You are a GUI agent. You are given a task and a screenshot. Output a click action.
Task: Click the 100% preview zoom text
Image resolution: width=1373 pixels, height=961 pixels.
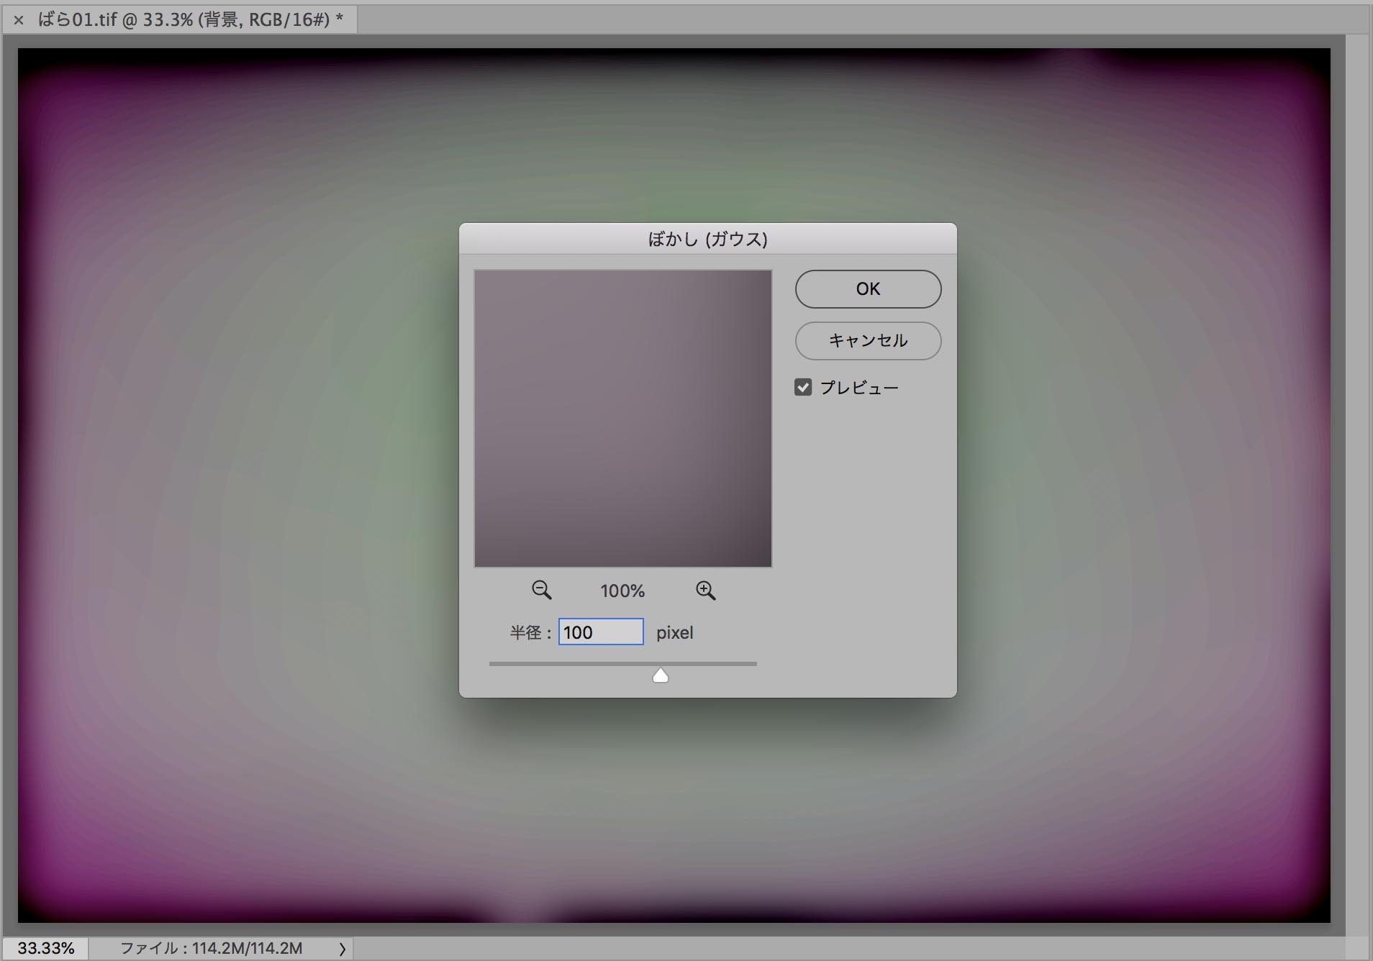pos(622,591)
